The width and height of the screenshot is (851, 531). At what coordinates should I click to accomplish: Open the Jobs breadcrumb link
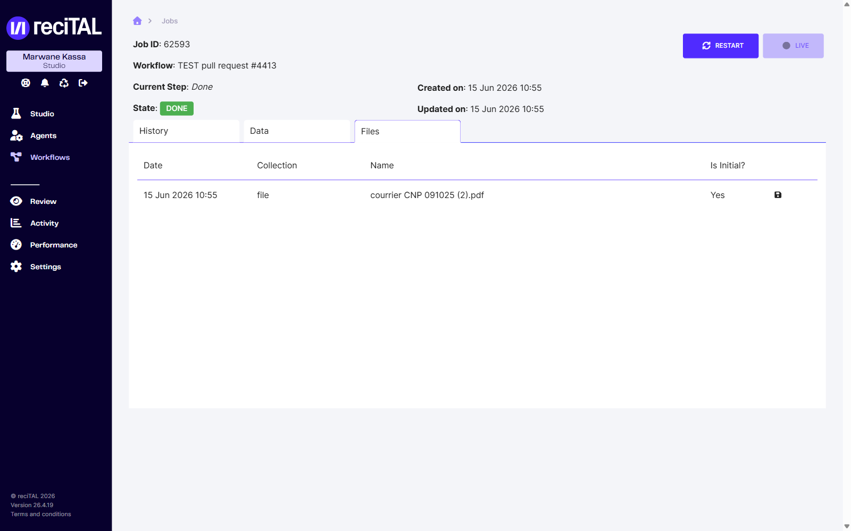click(170, 21)
